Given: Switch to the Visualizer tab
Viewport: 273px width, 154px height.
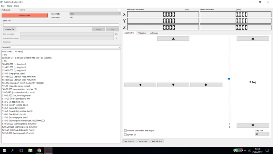Looking at the screenshot, I should (x=142, y=33).
